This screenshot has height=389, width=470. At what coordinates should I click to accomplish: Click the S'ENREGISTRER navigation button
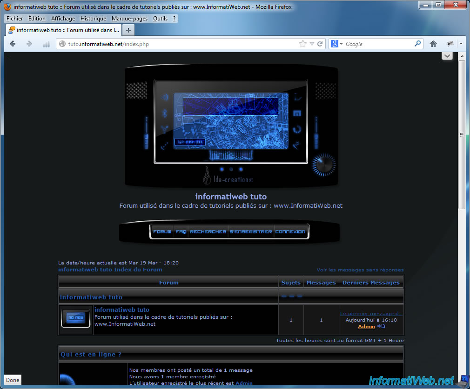[251, 232]
